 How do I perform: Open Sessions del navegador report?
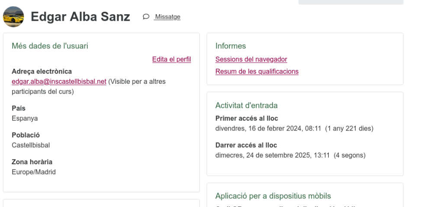coord(251,59)
